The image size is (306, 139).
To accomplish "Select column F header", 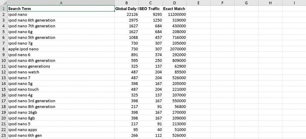I will tap(222, 3).
